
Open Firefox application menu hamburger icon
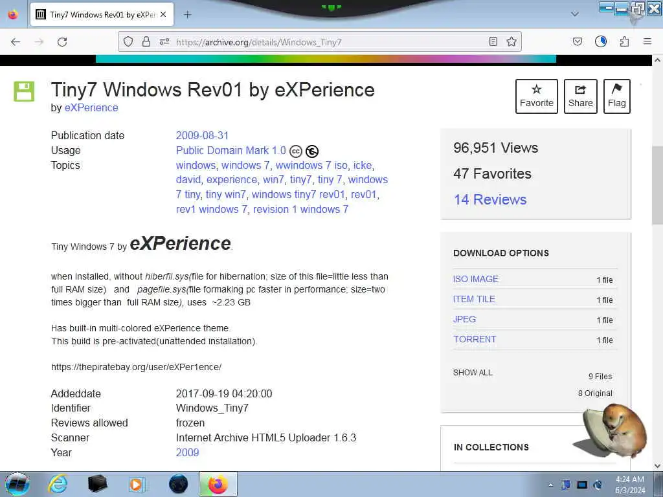(647, 41)
